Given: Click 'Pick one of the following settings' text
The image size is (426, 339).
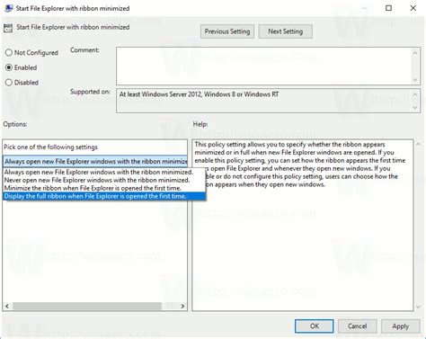Looking at the screenshot, I should coord(50,147).
